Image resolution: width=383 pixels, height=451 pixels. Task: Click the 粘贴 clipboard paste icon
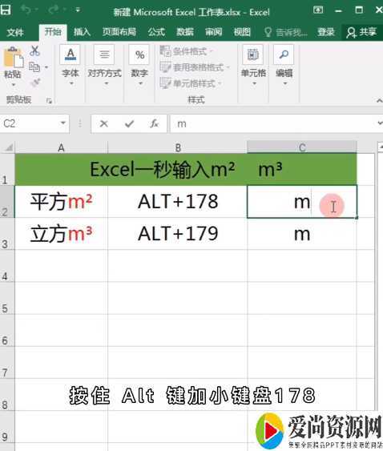(13, 58)
